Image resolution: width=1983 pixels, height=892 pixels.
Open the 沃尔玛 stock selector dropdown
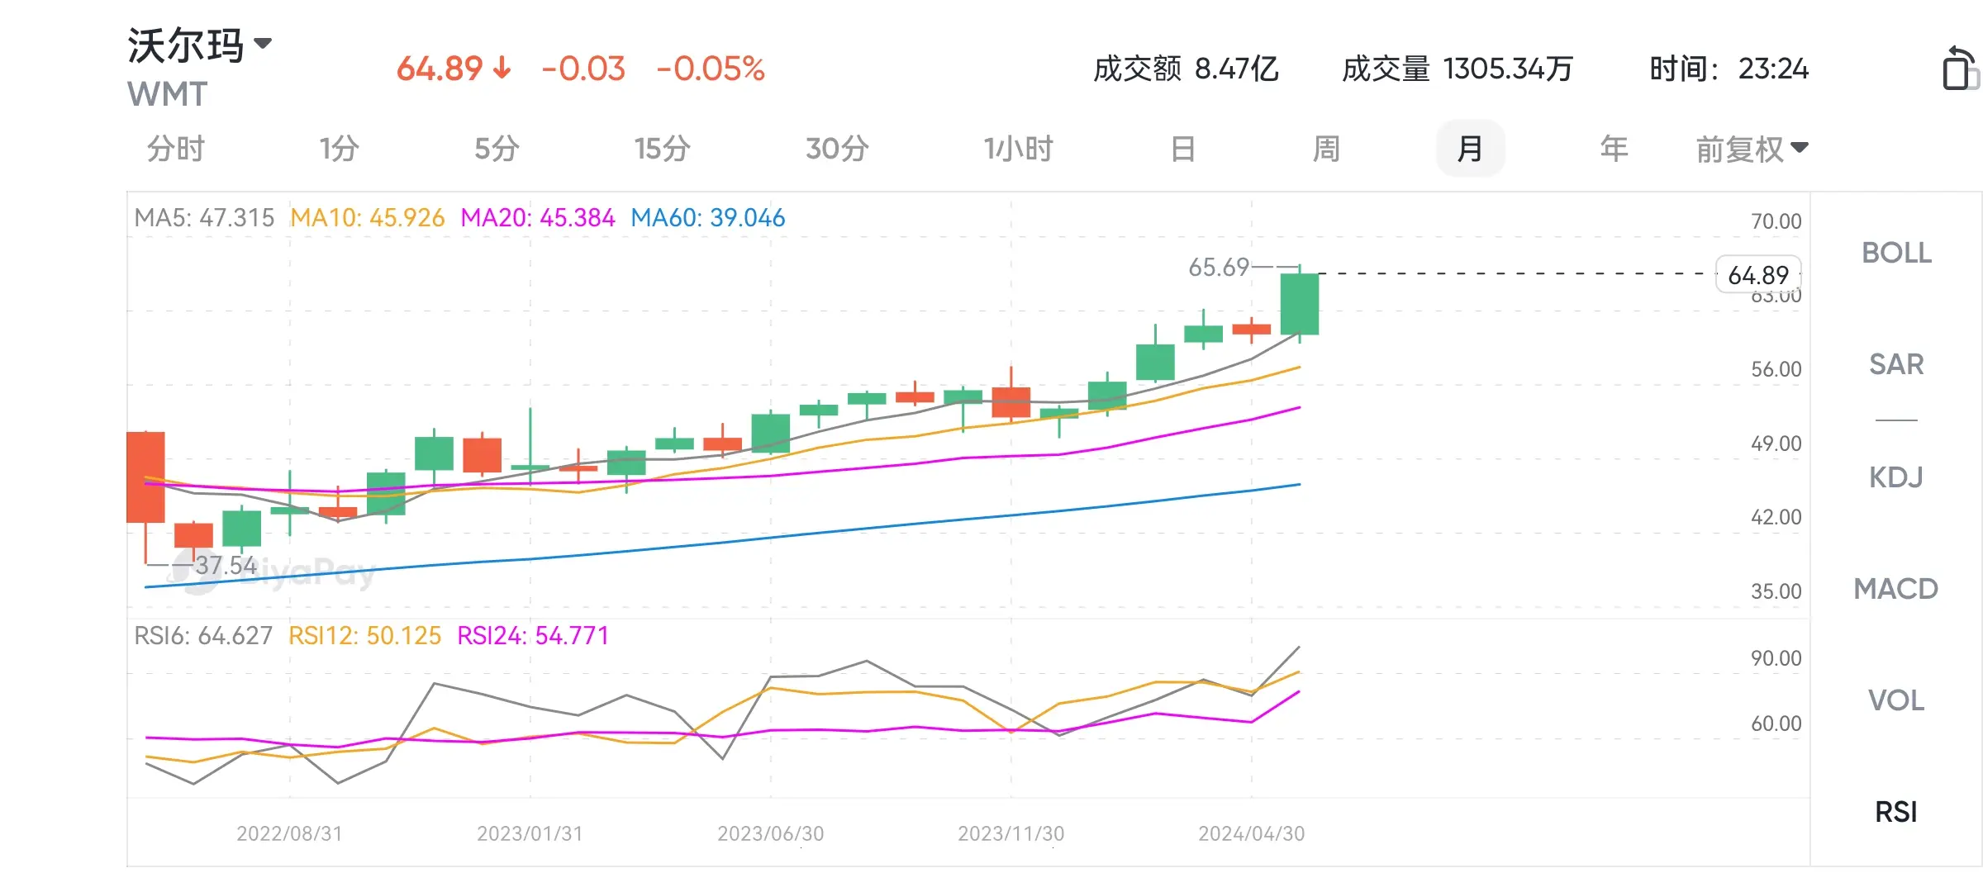coord(200,45)
